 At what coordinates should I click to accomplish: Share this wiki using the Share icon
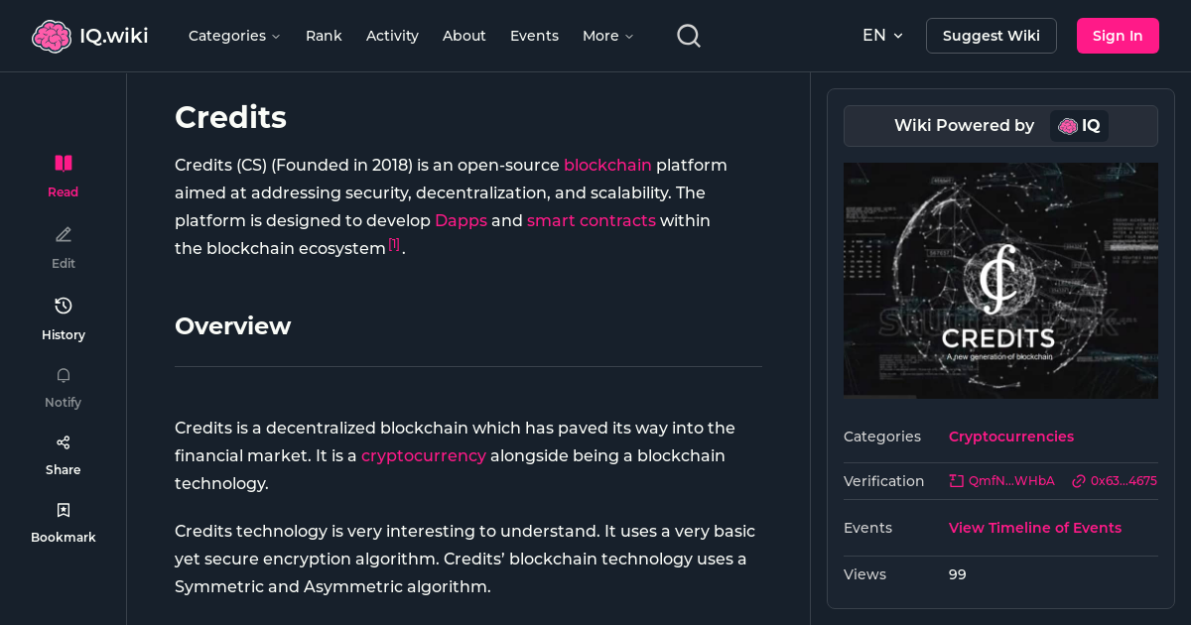coord(63,442)
